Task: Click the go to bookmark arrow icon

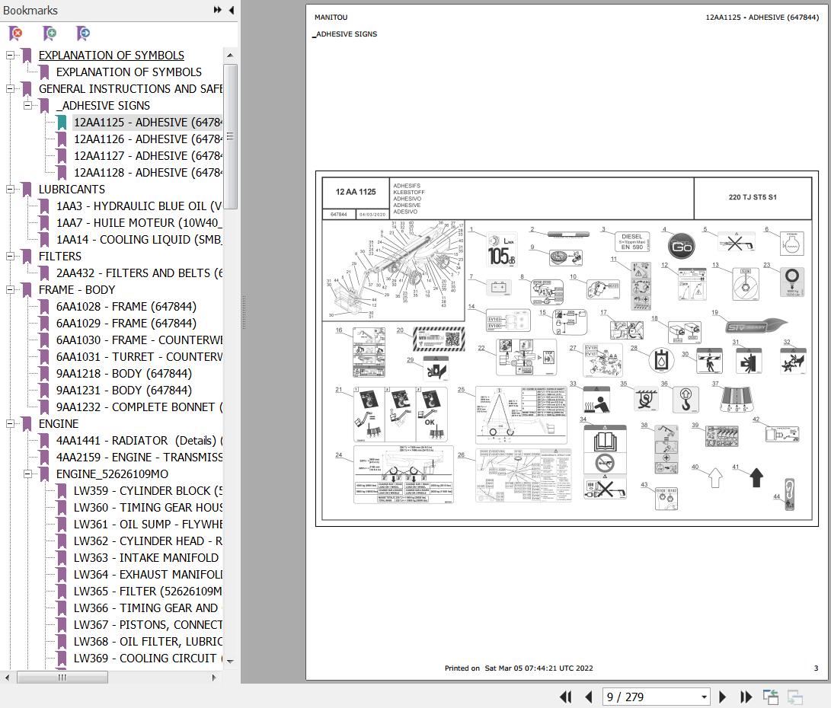Action: point(83,33)
